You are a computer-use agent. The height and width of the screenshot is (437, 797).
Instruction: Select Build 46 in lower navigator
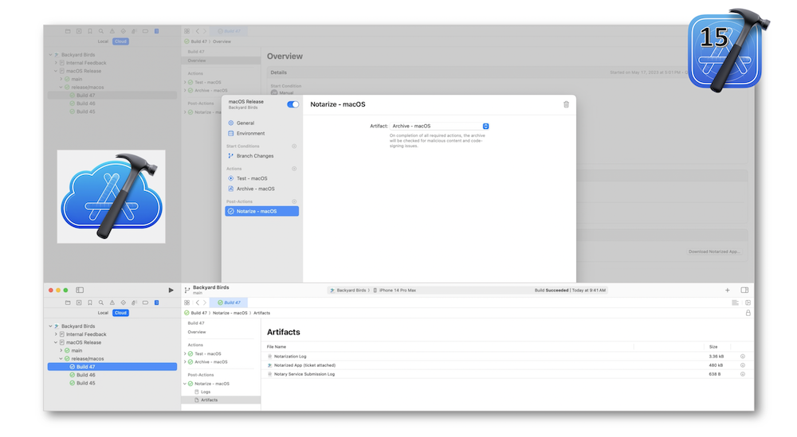click(86, 375)
